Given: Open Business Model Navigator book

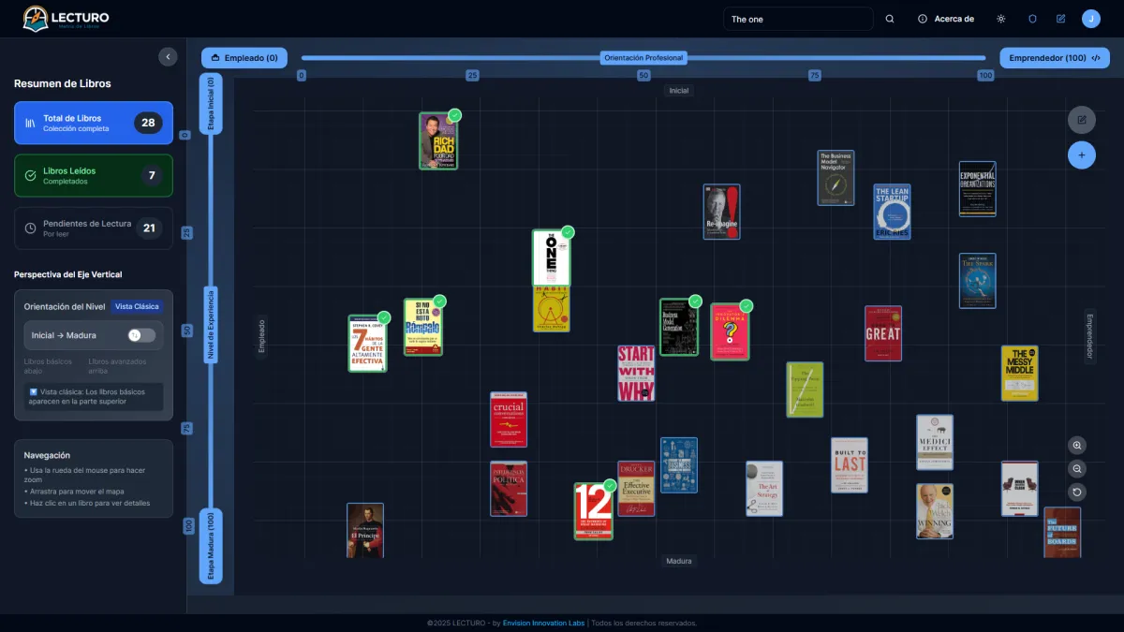Looking at the screenshot, I should click(836, 178).
